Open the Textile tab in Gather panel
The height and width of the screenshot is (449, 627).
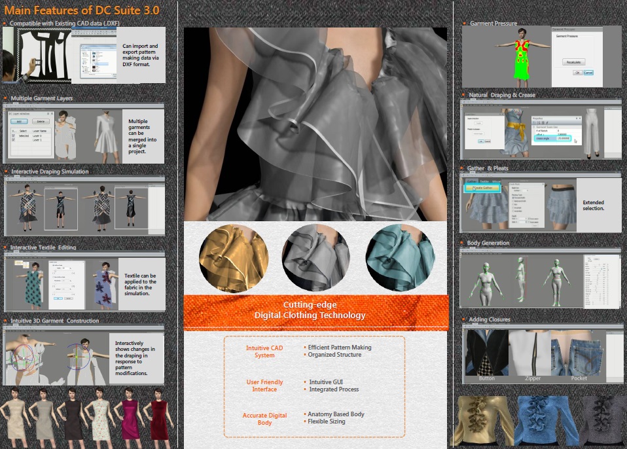tap(484, 181)
